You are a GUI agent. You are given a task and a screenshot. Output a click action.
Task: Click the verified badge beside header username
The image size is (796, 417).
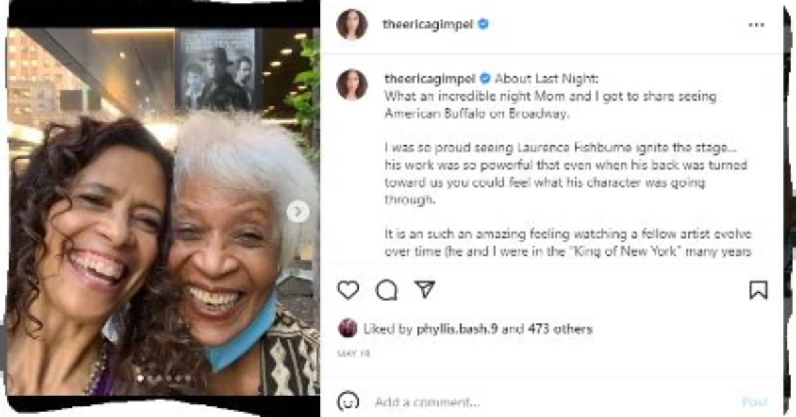coord(484,24)
